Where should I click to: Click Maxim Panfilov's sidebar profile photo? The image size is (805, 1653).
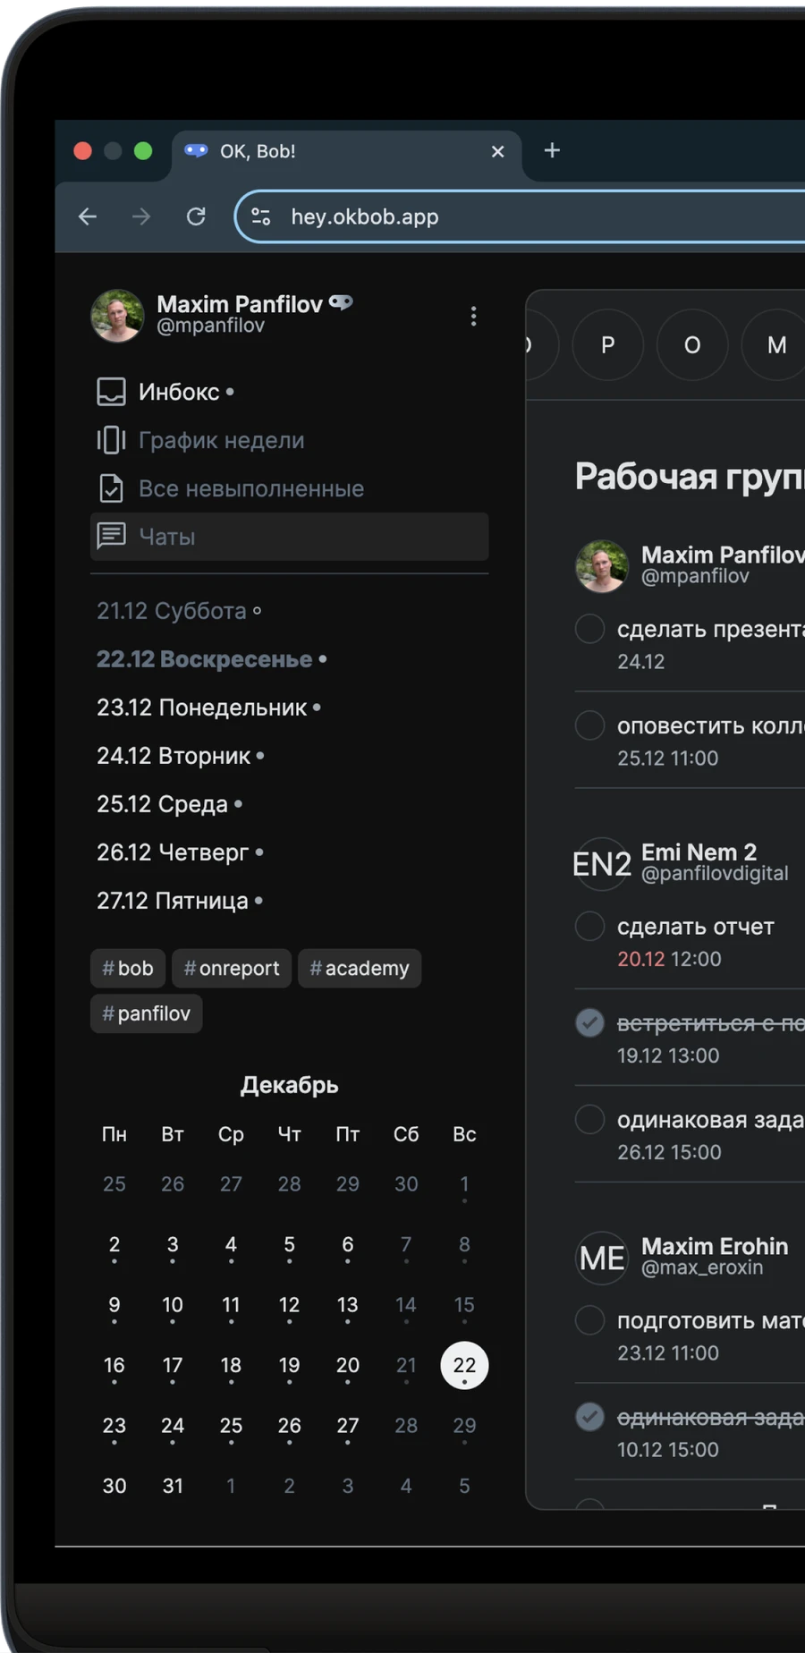[117, 315]
